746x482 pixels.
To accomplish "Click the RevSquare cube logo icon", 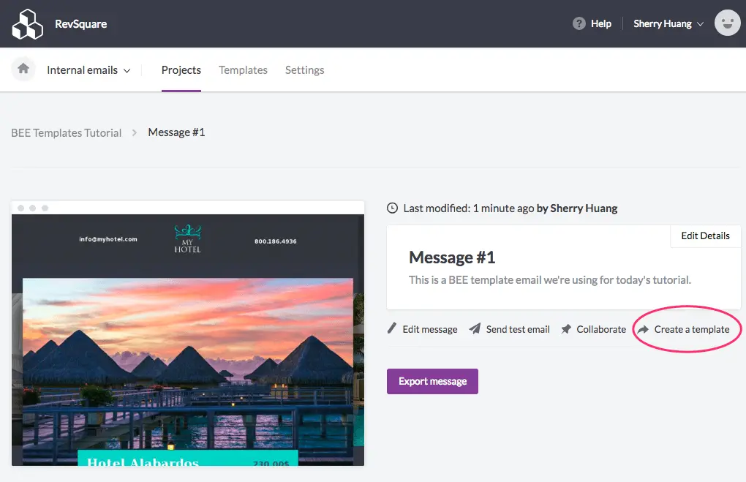I will point(27,23).
